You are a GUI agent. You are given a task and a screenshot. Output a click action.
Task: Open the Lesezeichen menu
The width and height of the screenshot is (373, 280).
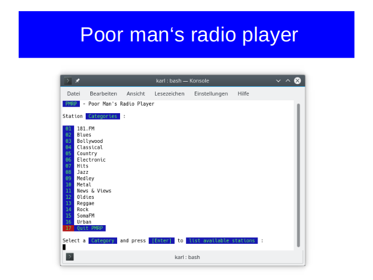[169, 93]
